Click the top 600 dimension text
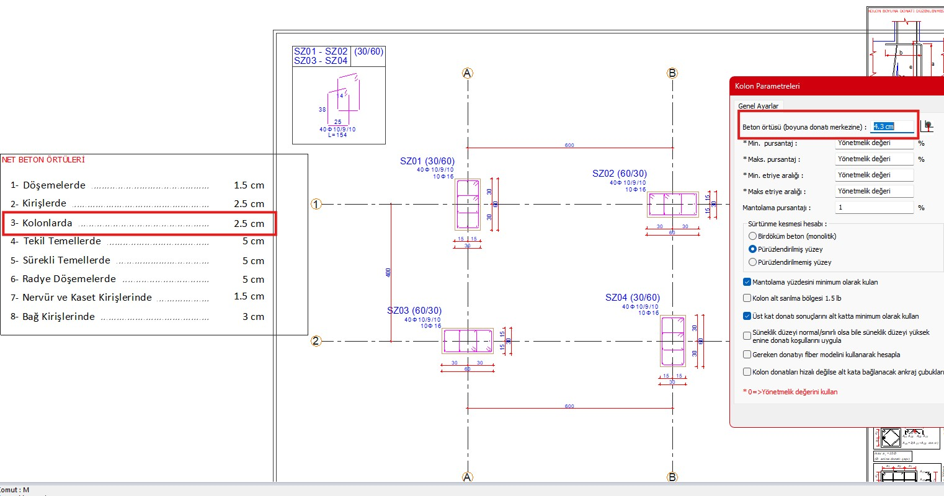This screenshot has height=496, width=944. (x=569, y=145)
